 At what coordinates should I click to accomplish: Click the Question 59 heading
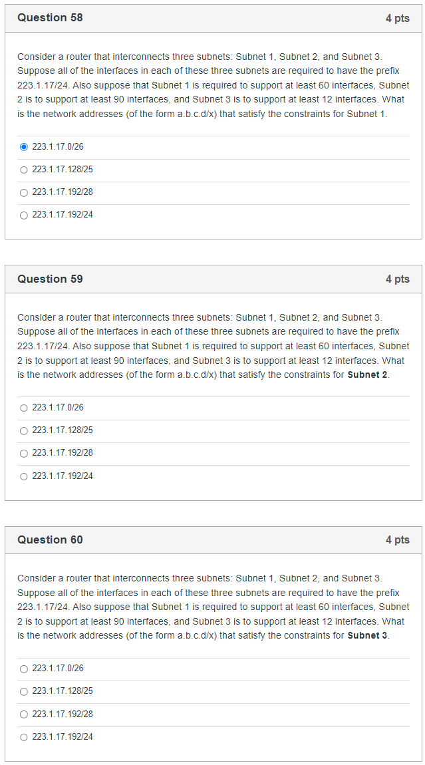tap(49, 279)
